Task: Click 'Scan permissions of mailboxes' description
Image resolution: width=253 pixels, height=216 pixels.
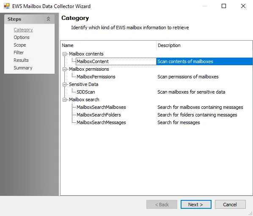Action: point(188,77)
